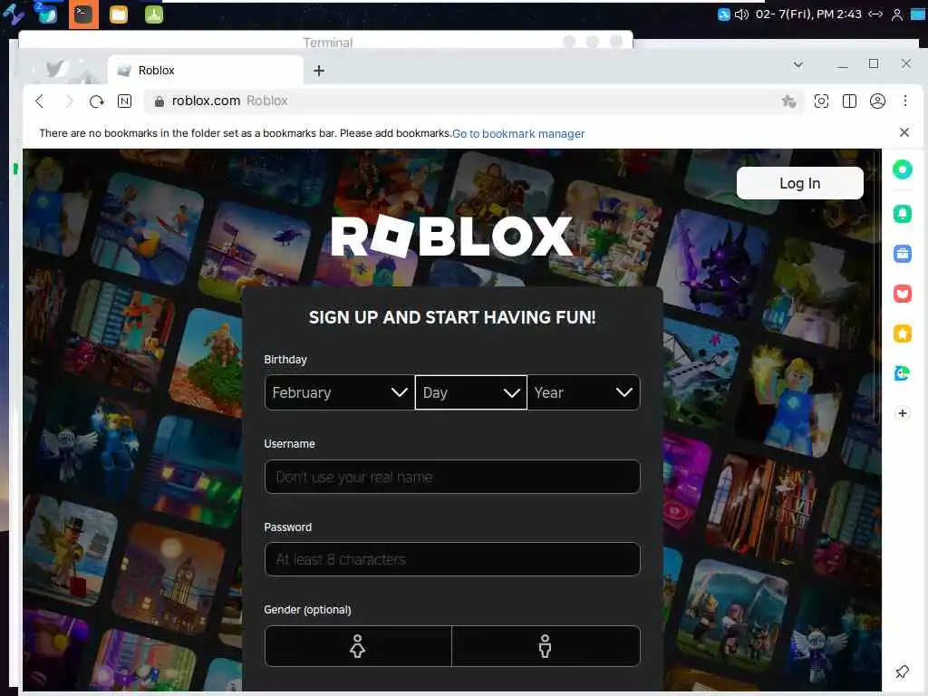Open the green circle sidebar app
The height and width of the screenshot is (696, 928).
coord(902,169)
